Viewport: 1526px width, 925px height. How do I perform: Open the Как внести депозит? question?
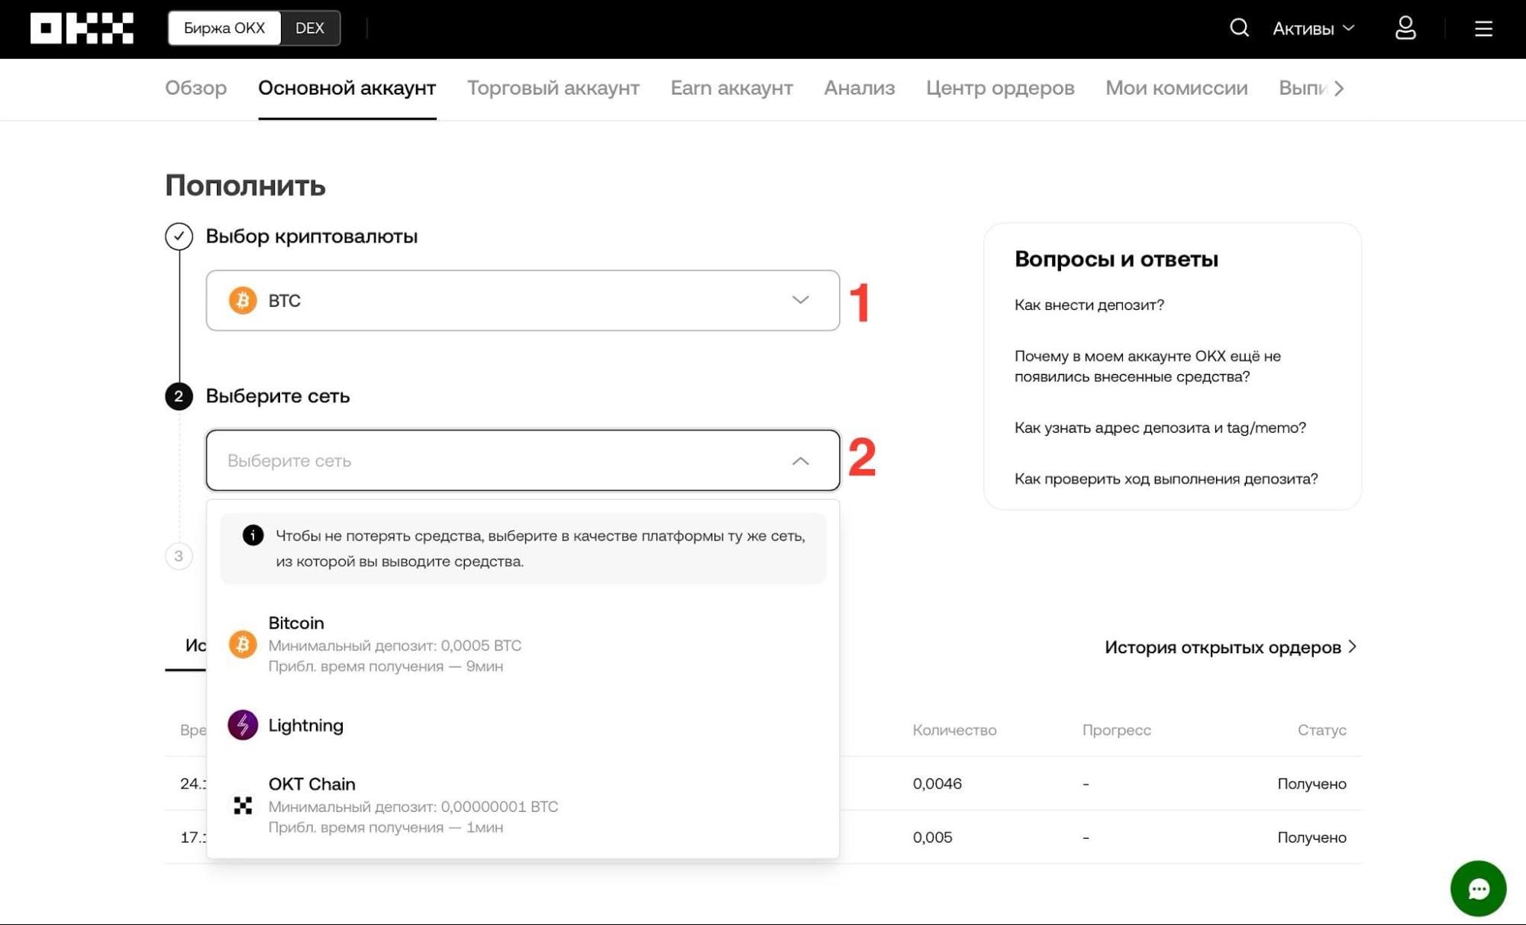[x=1089, y=305]
